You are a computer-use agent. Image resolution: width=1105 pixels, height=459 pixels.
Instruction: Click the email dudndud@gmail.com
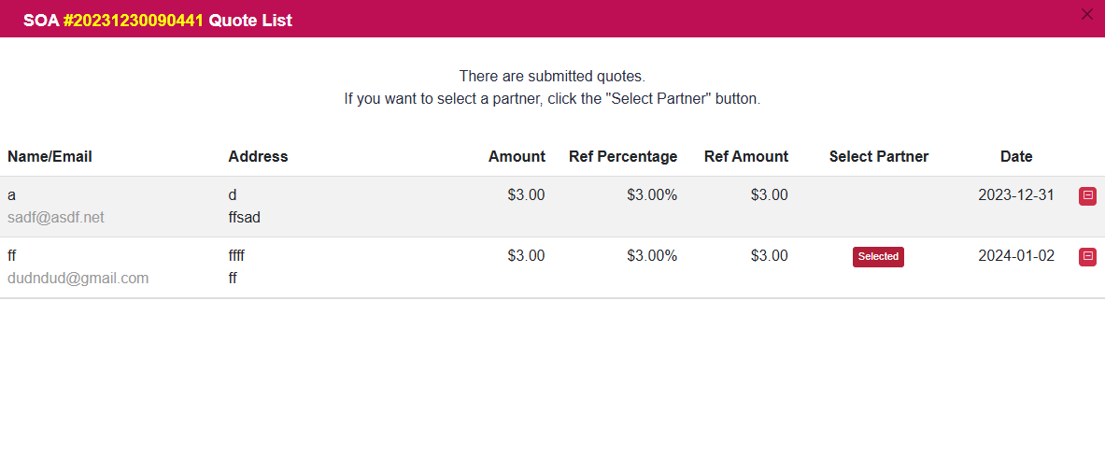78,278
